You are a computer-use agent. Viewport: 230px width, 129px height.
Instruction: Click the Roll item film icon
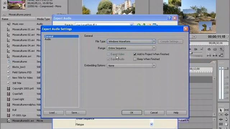9,110
